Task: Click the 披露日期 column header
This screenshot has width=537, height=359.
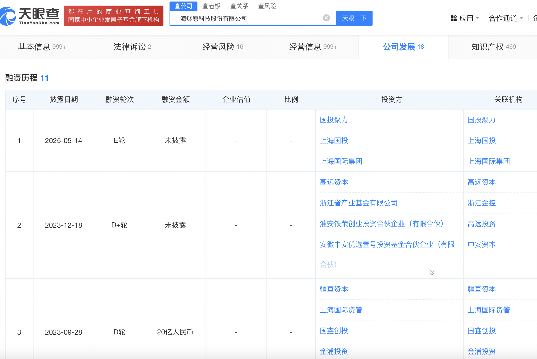Action: tap(64, 99)
